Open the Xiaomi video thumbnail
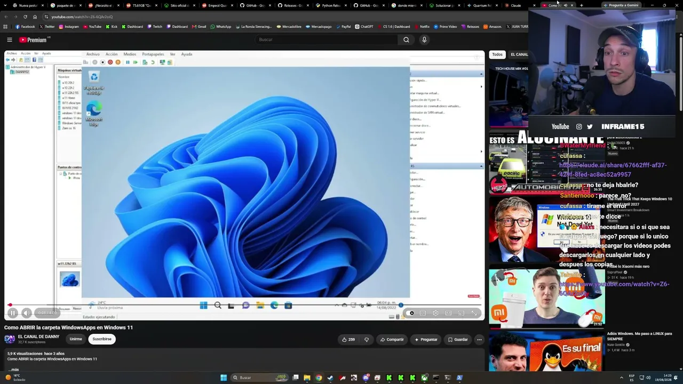Image resolution: width=683 pixels, height=384 pixels. click(547, 298)
